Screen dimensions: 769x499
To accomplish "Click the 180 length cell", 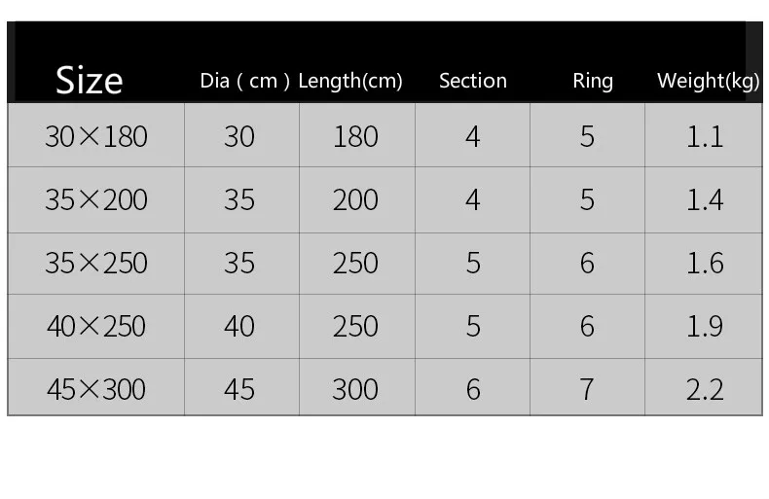I will point(355,136).
